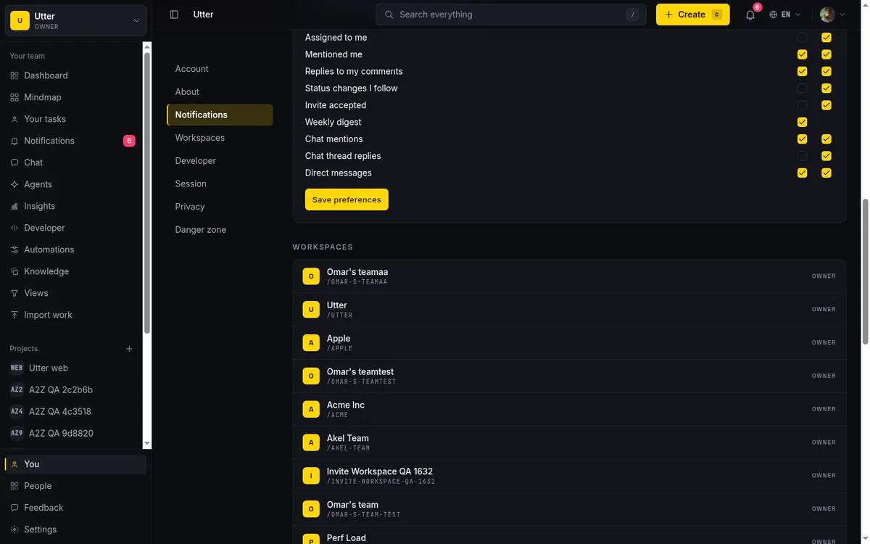870x544 pixels.
Task: Uncheck first checkbox for Direct messages
Action: [x=802, y=173]
